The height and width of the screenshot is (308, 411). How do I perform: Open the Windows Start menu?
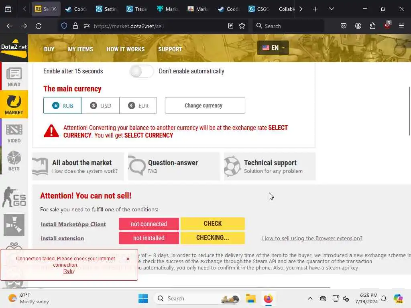[x=143, y=298]
